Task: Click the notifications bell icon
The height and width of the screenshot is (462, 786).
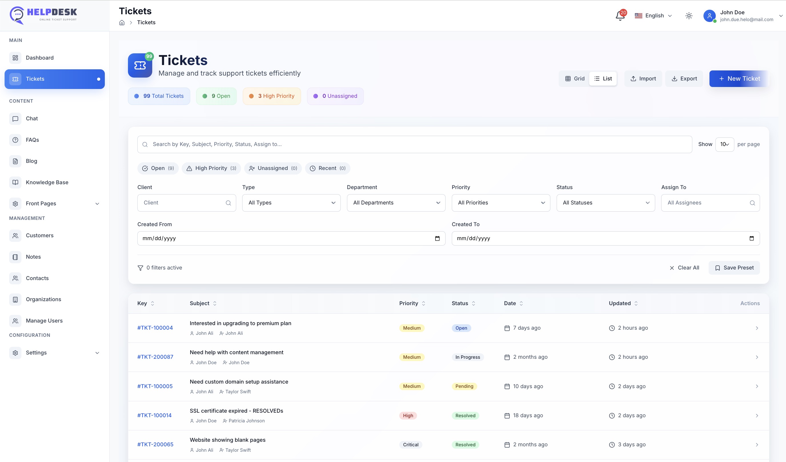Action: [620, 16]
